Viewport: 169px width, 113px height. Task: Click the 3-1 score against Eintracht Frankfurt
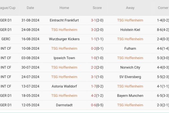click(x=94, y=20)
